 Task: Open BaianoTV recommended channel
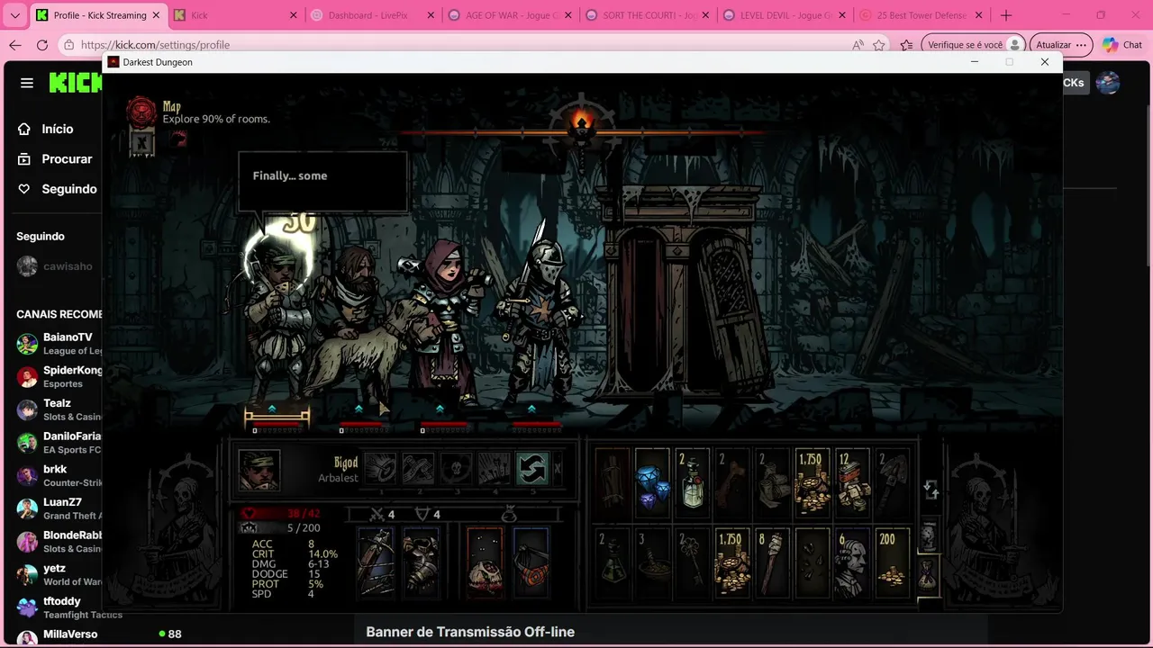(x=59, y=344)
